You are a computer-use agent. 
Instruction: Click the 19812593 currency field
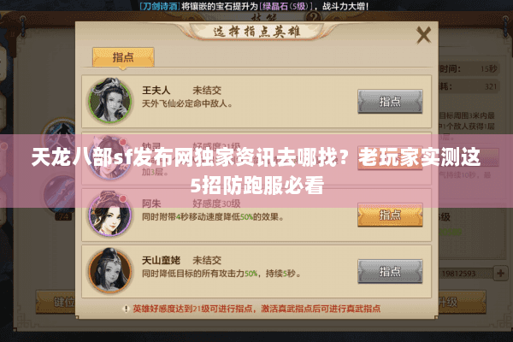click(x=464, y=274)
